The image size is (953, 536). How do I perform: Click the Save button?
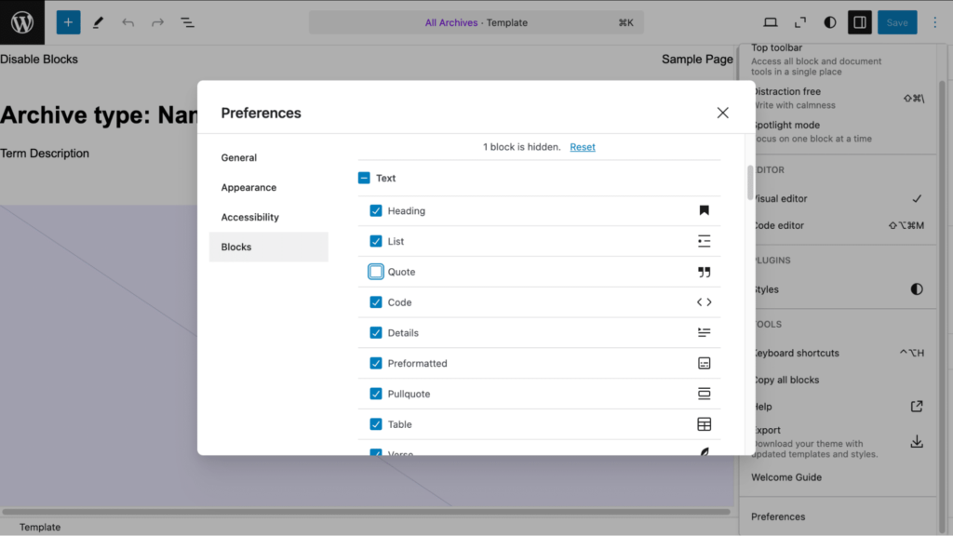[x=896, y=22]
